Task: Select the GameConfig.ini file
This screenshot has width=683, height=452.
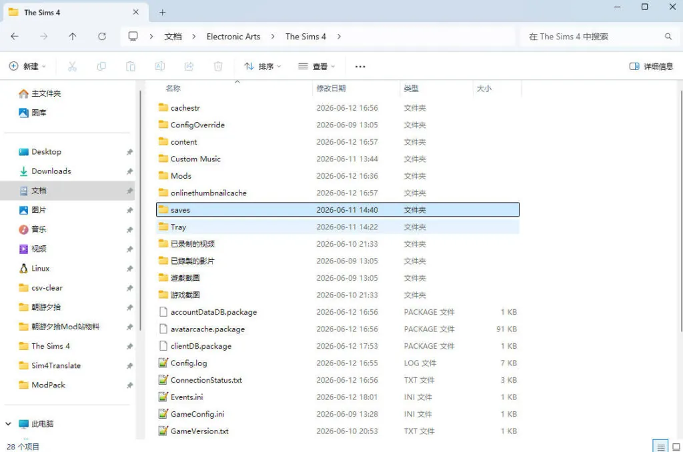Action: tap(337, 414)
